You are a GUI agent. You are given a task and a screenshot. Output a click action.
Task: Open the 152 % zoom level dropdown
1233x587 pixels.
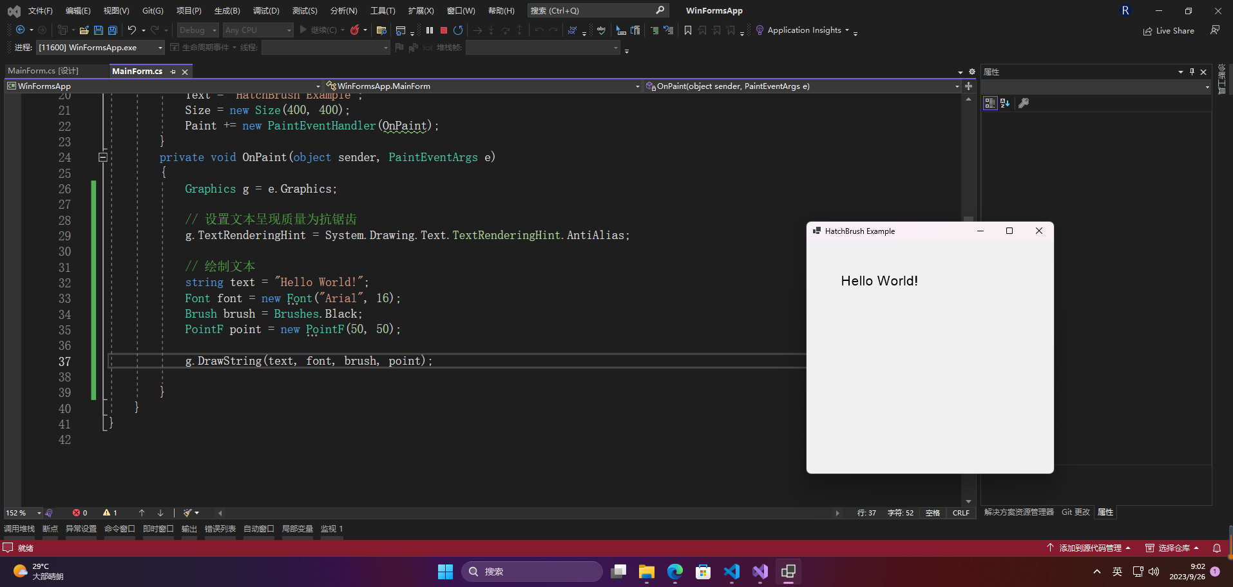[23, 513]
